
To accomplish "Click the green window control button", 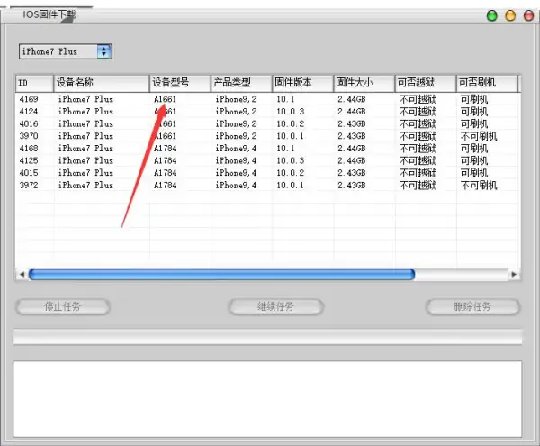I will pos(491,15).
